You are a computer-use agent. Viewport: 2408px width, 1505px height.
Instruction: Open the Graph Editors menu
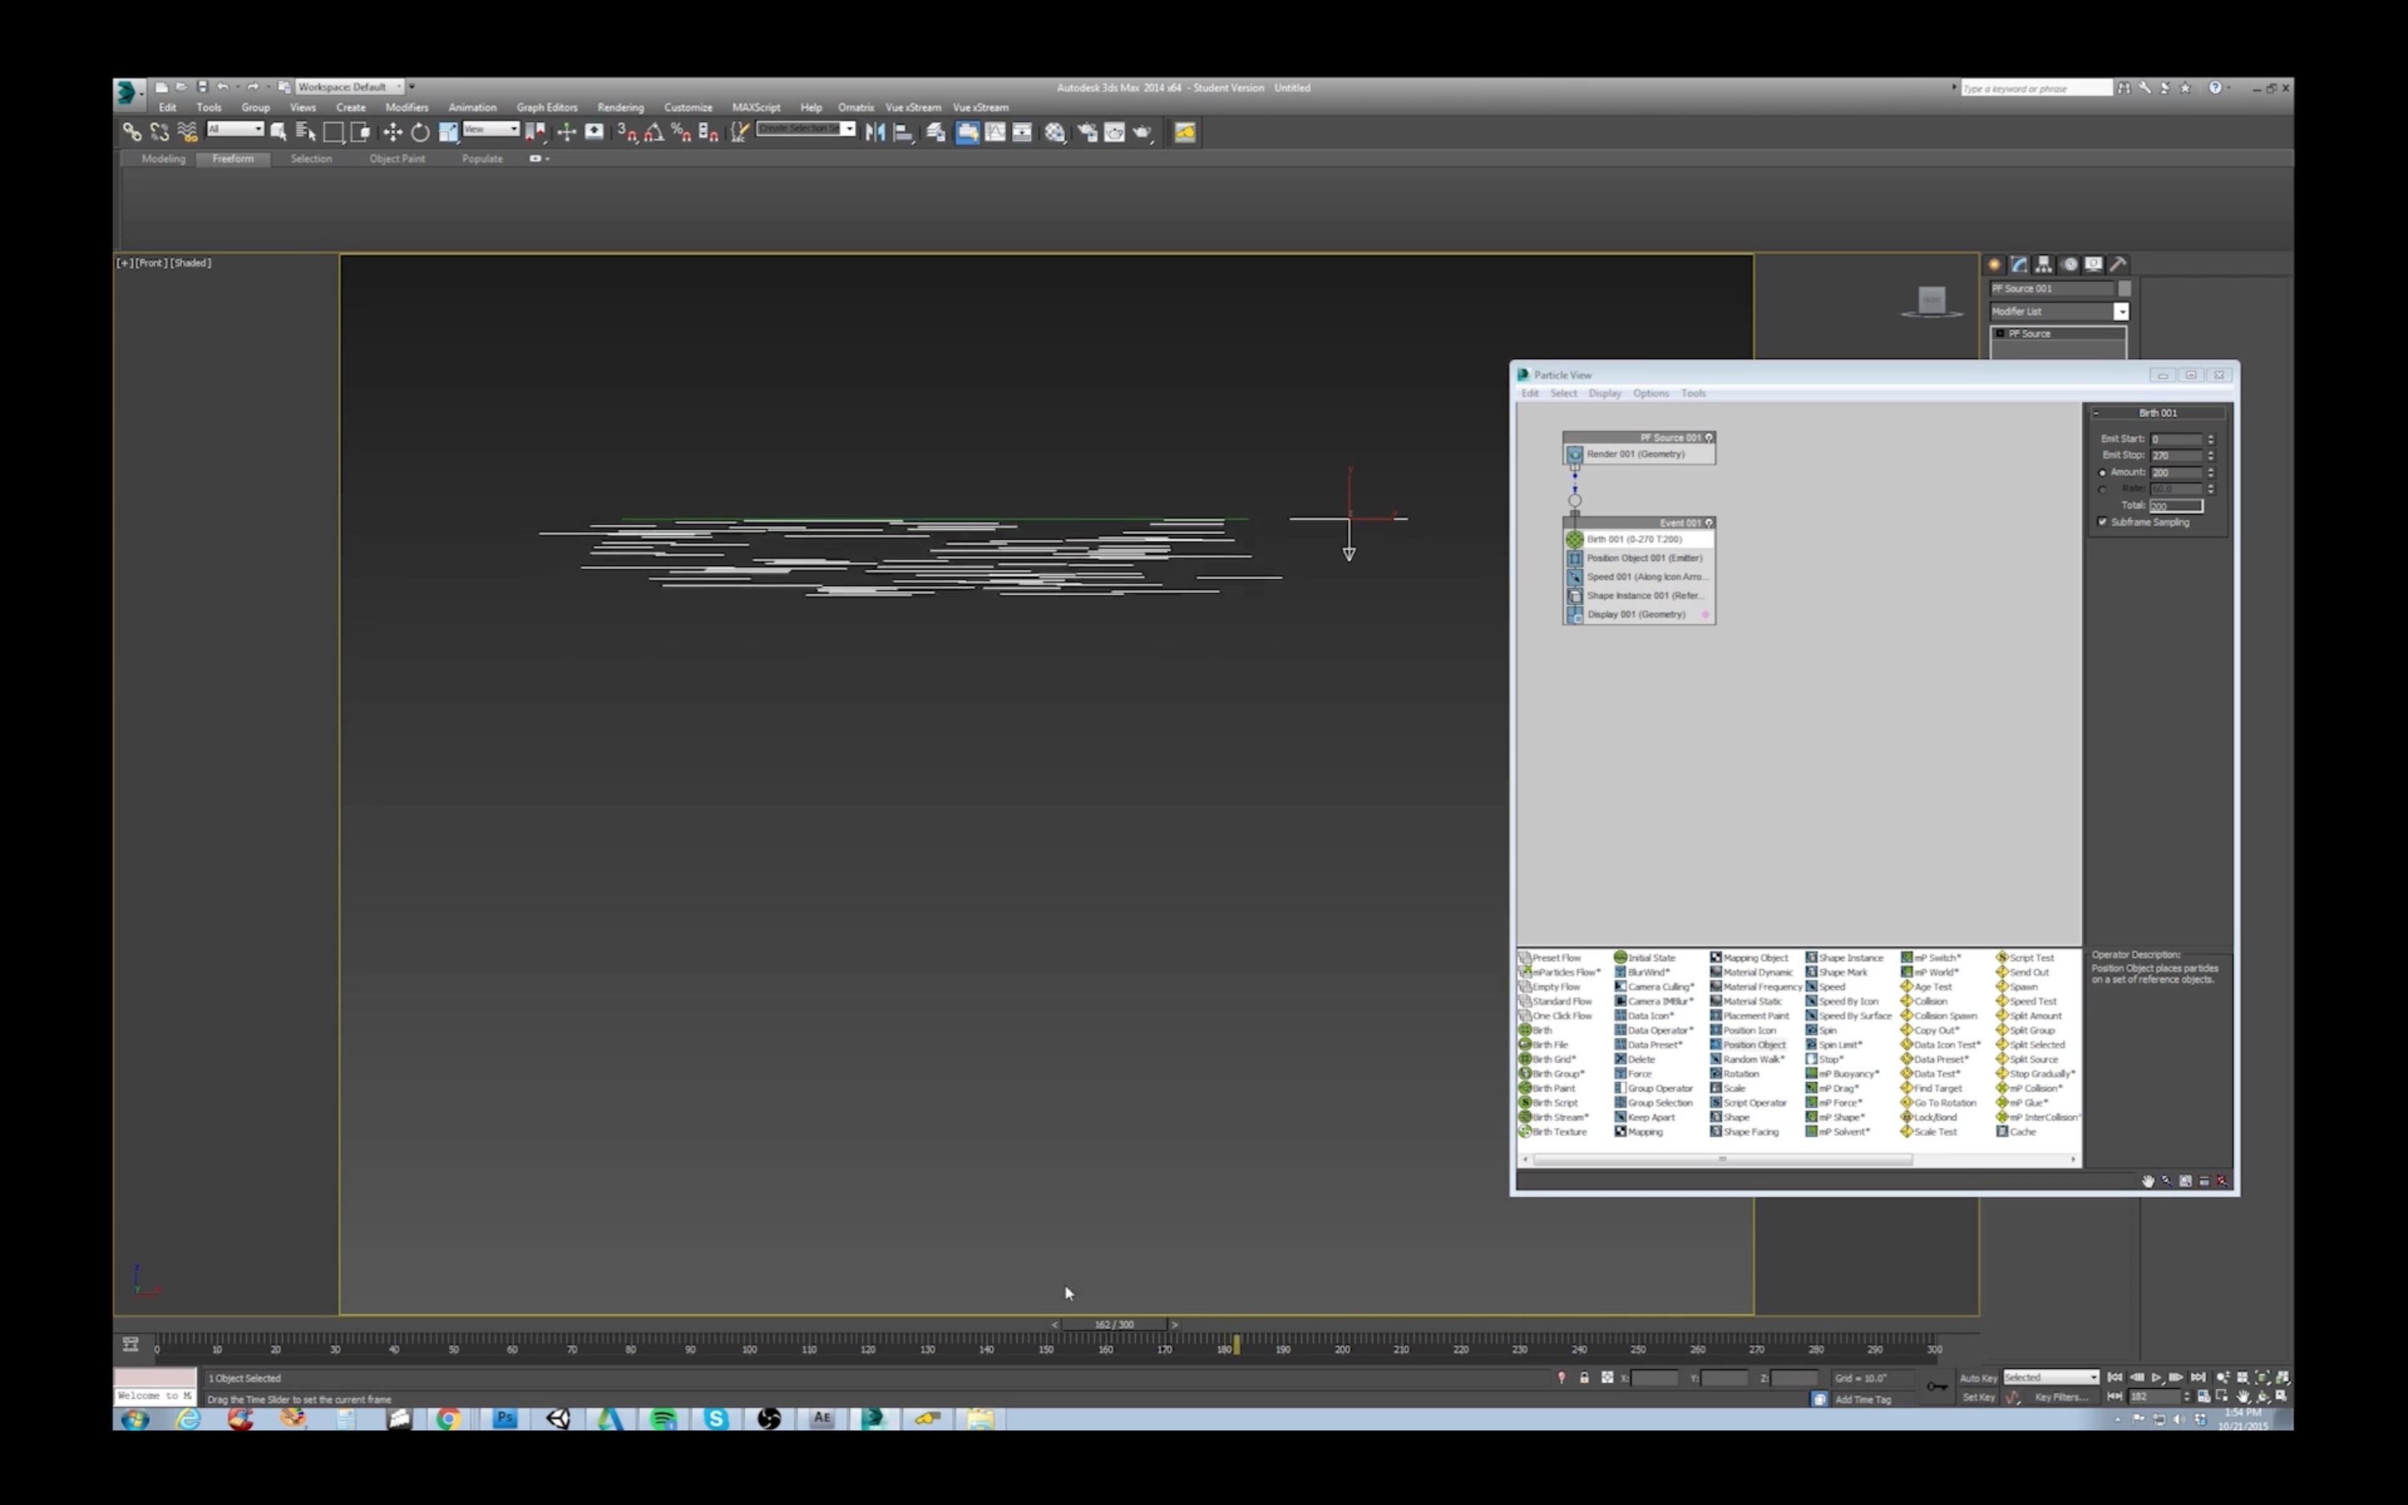pos(546,107)
